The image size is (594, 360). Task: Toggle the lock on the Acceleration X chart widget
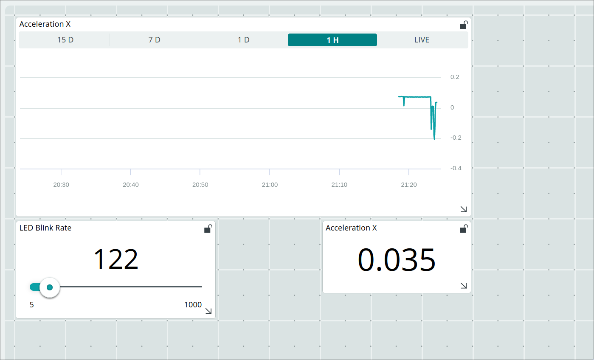coord(464,25)
